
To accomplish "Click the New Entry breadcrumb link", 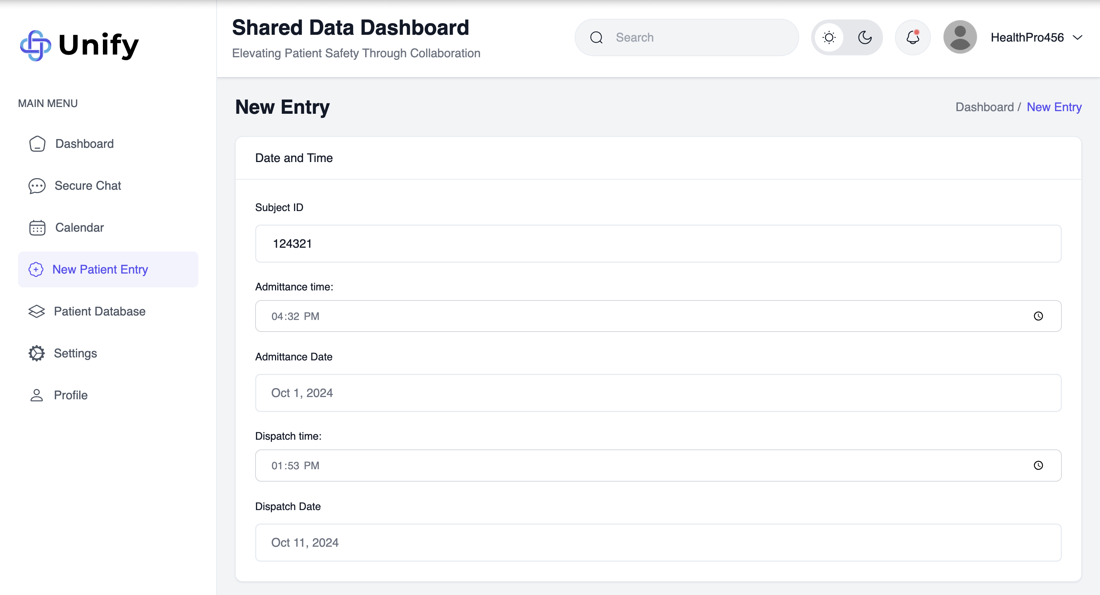I will [1054, 107].
